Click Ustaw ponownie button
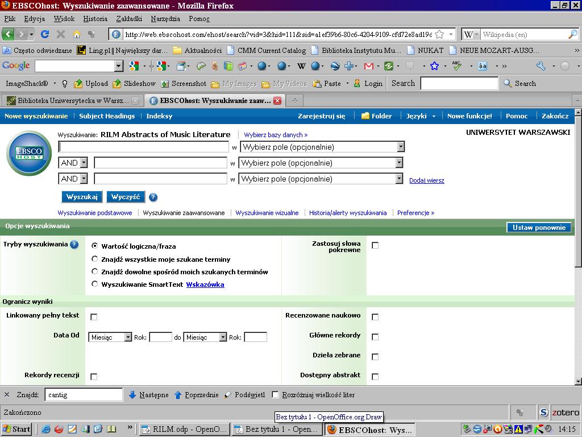582x437 pixels. click(539, 228)
